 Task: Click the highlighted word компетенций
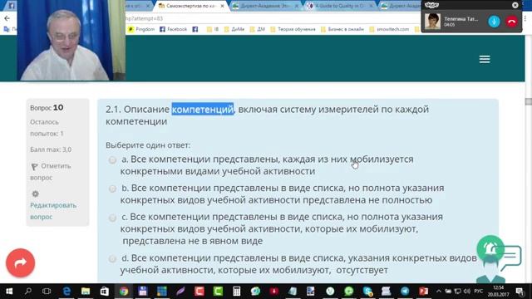tap(203, 109)
